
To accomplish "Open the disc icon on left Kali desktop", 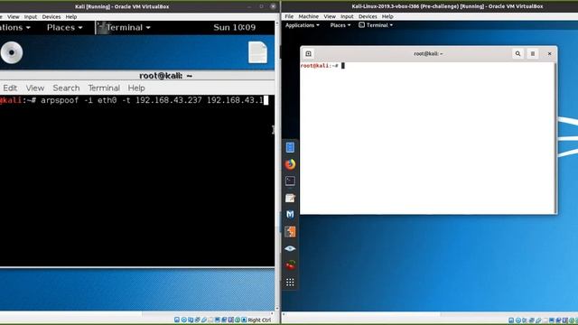I will pos(12,52).
